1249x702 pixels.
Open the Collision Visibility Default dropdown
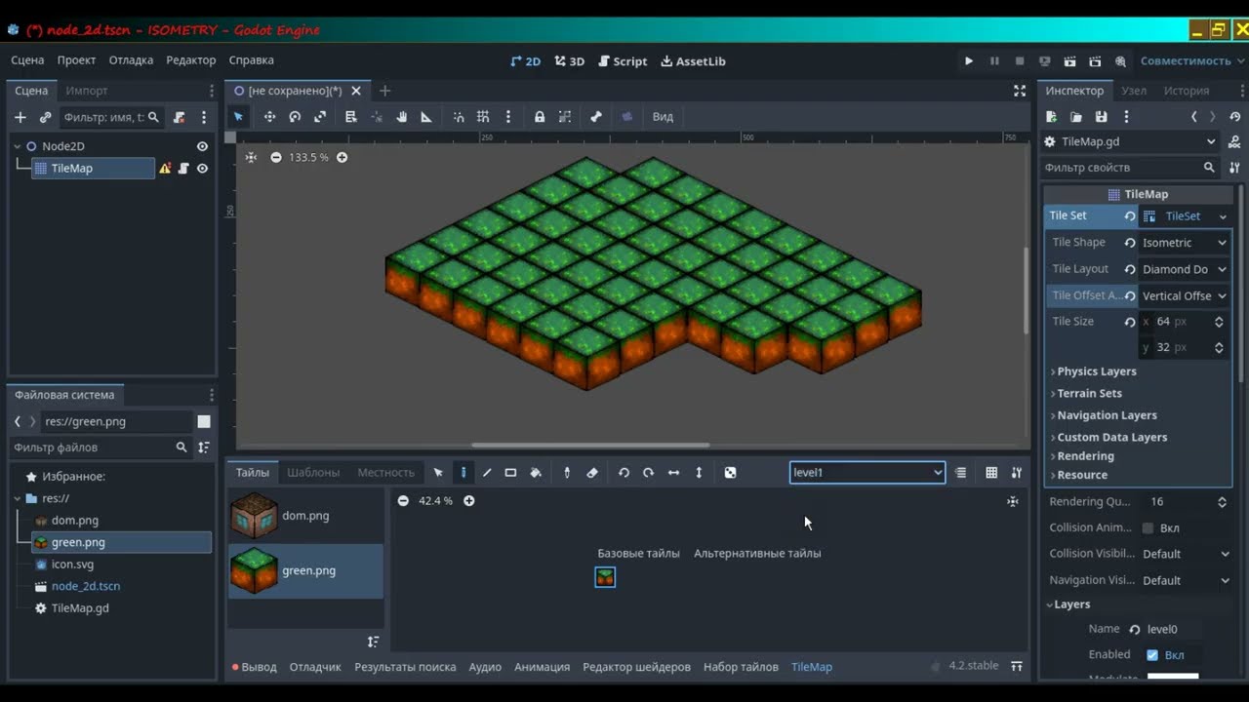[1187, 554]
